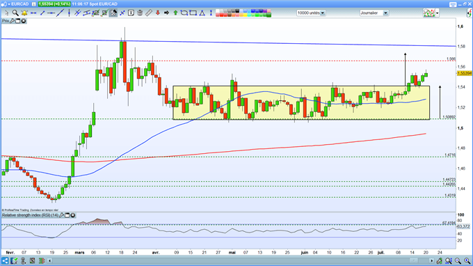Select the vertical range measure tool
Image resolution: width=473 pixels, height=266 pixels.
click(211, 13)
